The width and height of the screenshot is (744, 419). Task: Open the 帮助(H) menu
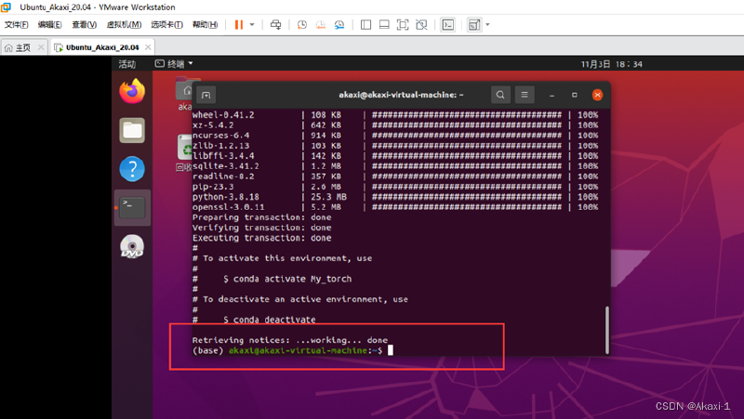click(x=205, y=25)
